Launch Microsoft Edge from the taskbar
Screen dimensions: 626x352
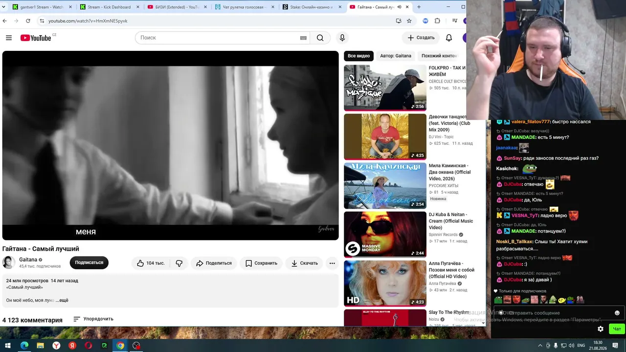pos(24,346)
